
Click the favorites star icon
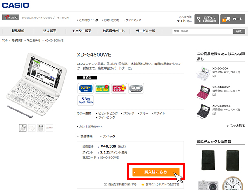tap(143, 184)
